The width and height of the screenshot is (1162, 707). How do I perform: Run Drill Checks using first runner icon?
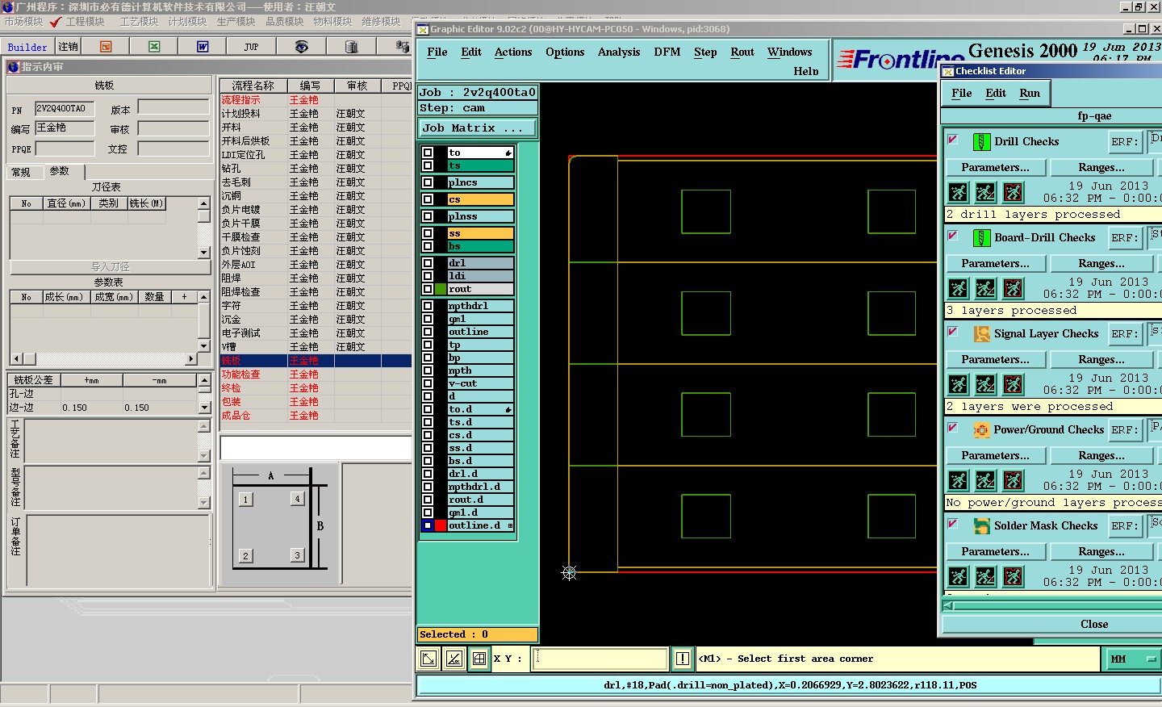pos(958,192)
